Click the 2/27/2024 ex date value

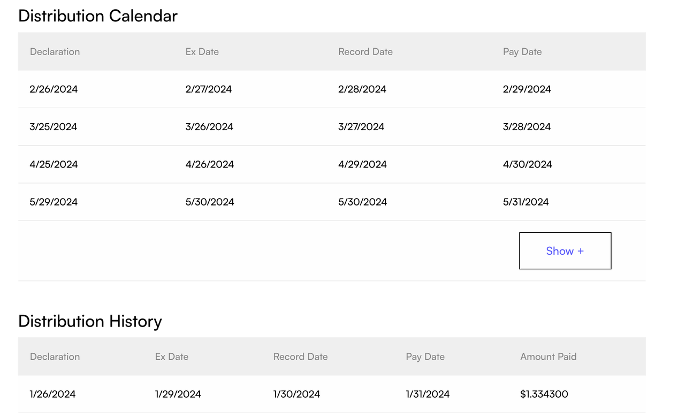209,89
